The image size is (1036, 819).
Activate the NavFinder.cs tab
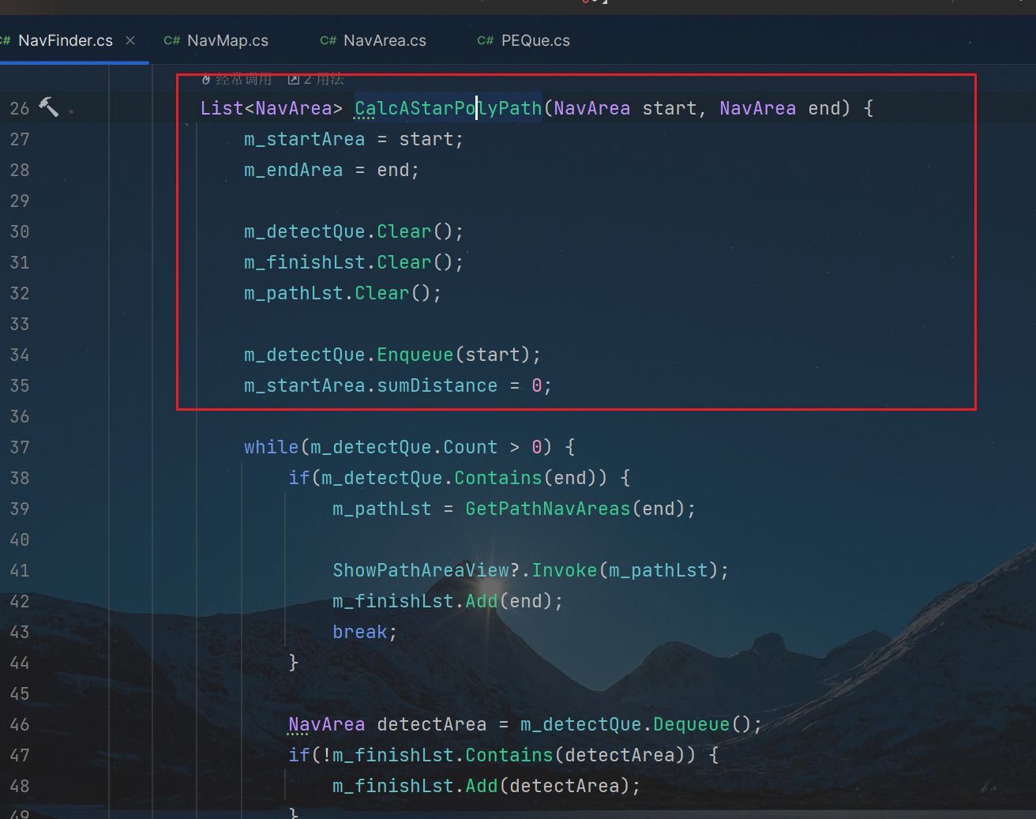(65, 40)
